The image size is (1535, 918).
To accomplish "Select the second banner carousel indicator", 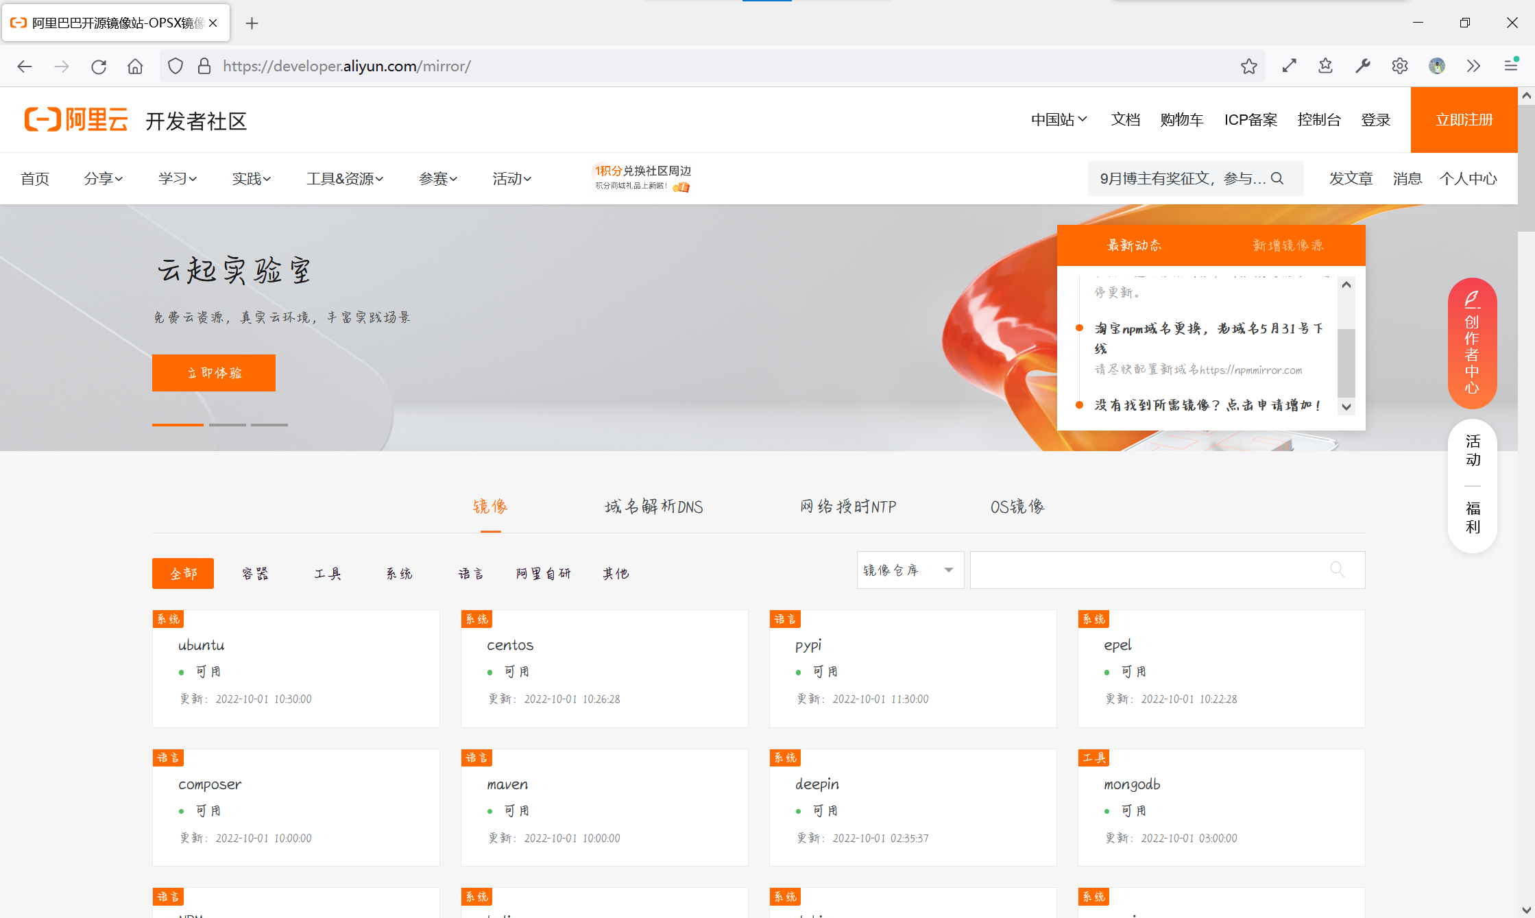I will 227,425.
